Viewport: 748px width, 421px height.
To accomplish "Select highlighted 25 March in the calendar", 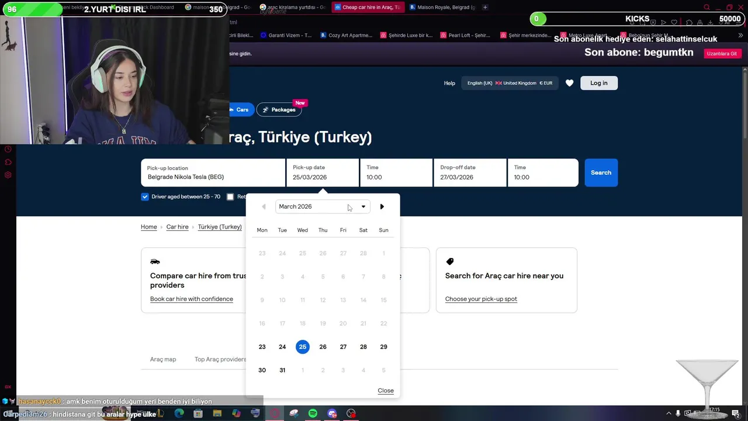I will (x=303, y=347).
